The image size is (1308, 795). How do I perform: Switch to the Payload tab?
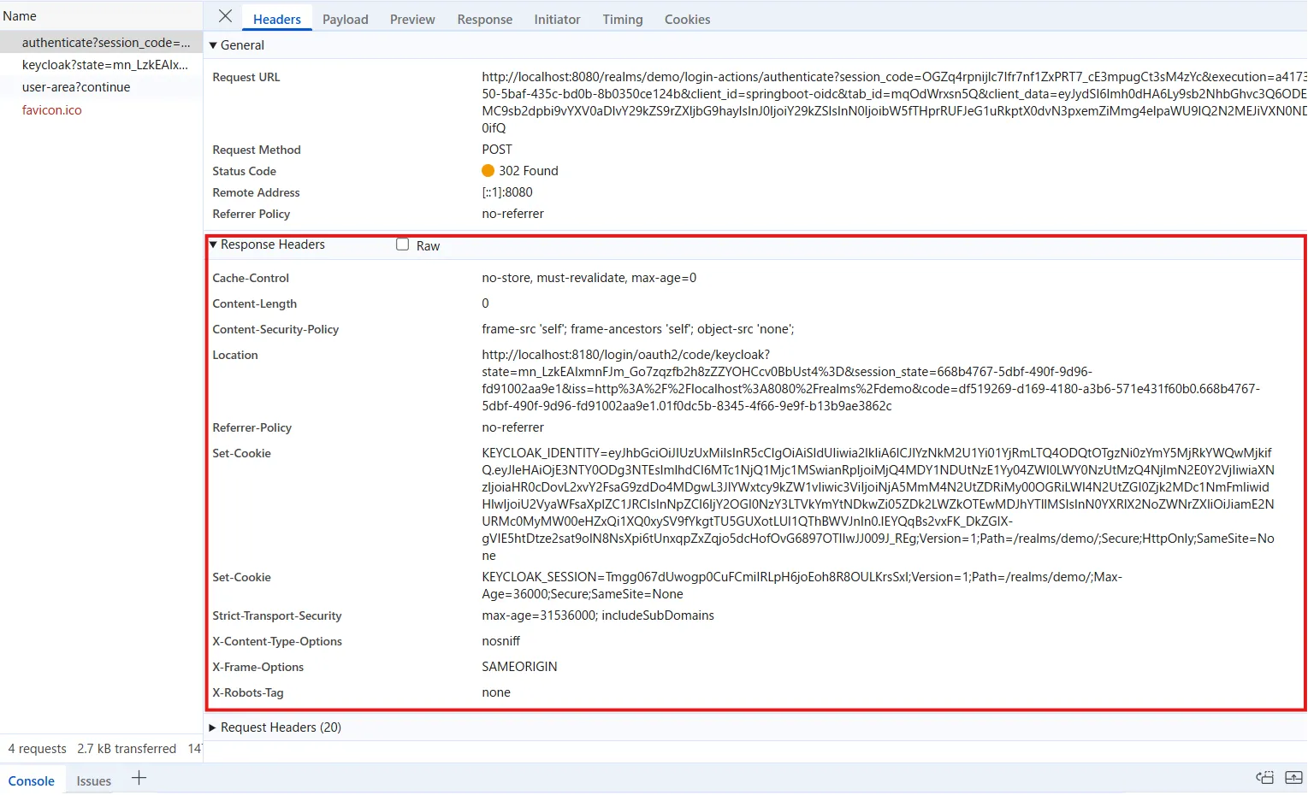click(345, 20)
